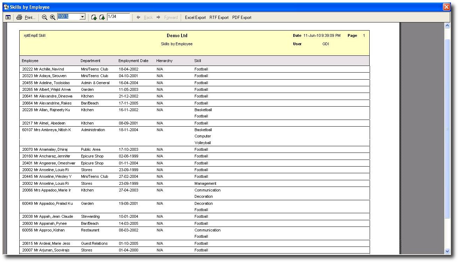The image size is (459, 263).
Task: Export the report to Excel
Action: (x=195, y=18)
